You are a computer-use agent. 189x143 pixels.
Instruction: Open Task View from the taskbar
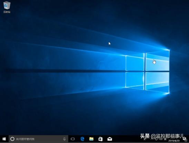click(x=73, y=139)
